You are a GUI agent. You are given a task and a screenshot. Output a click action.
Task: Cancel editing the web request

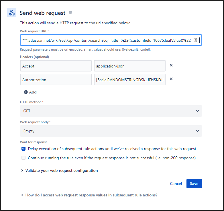pos(176,184)
